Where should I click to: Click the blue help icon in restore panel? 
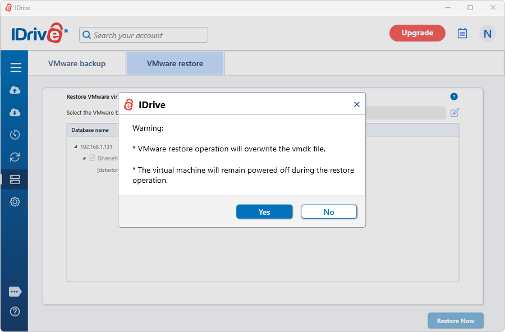click(454, 96)
